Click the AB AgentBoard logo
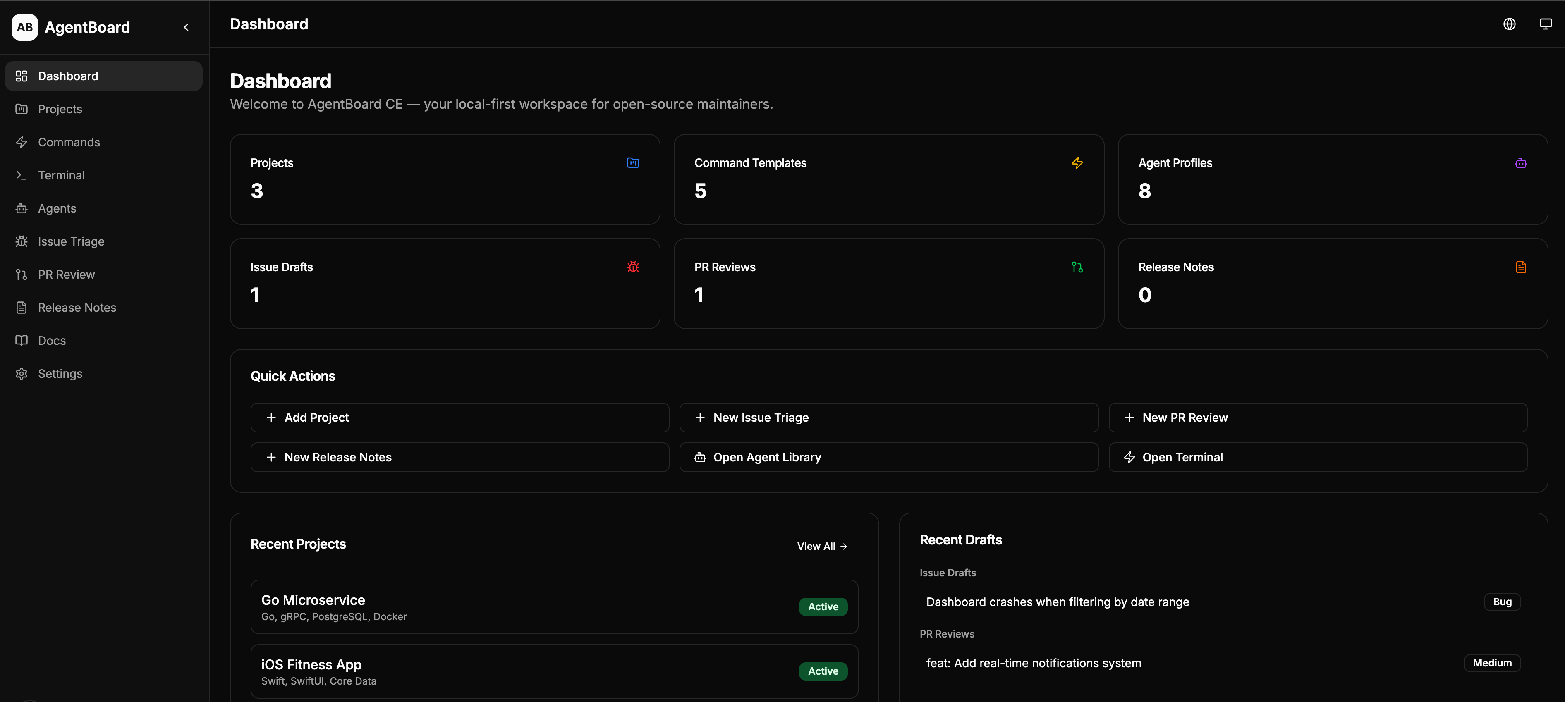Viewport: 1565px width, 702px height. [71, 27]
